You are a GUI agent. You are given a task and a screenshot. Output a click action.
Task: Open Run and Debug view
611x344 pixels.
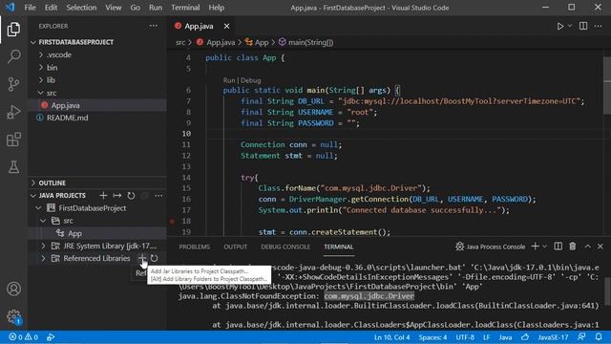pos(13,112)
